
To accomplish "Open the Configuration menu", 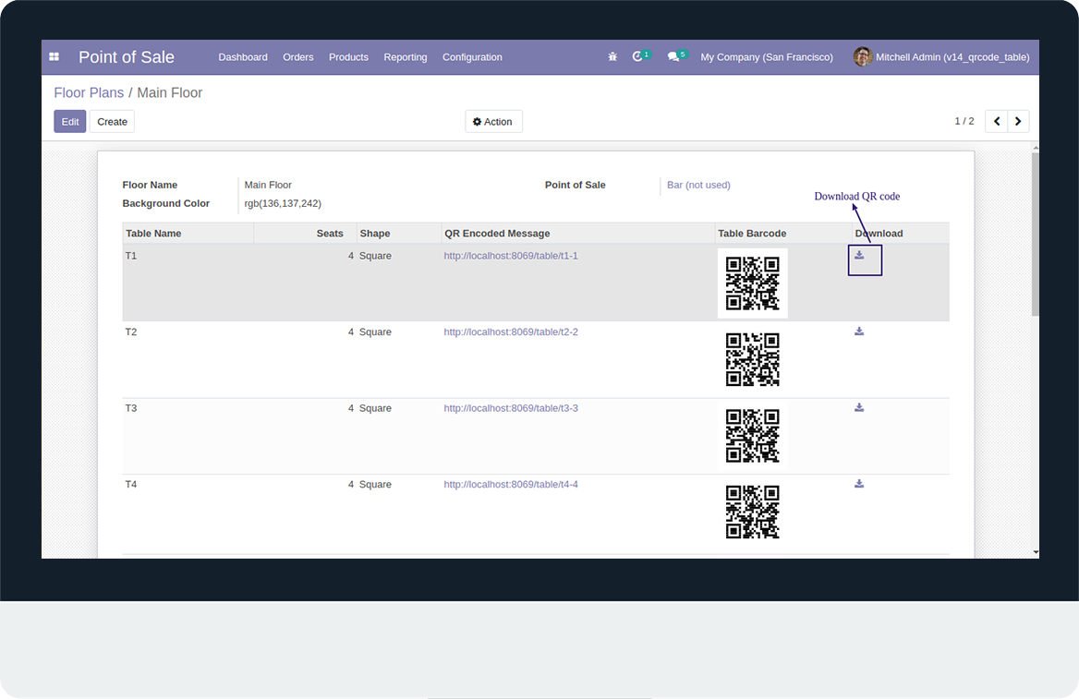I will coord(472,57).
